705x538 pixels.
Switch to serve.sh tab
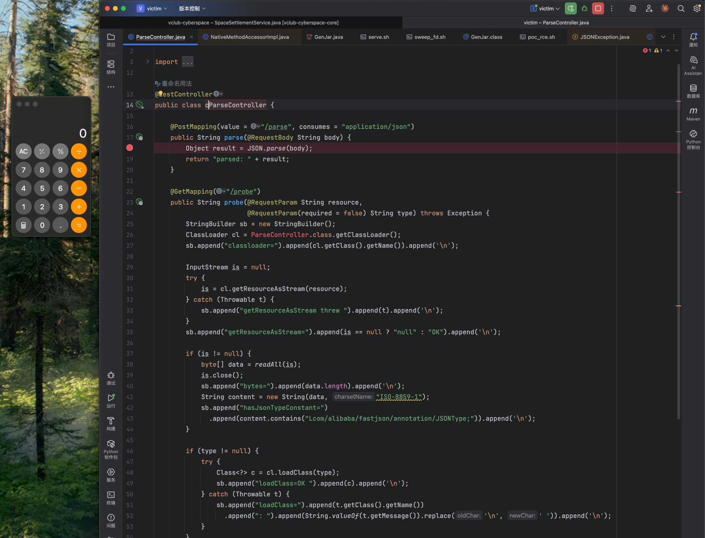pyautogui.click(x=375, y=37)
